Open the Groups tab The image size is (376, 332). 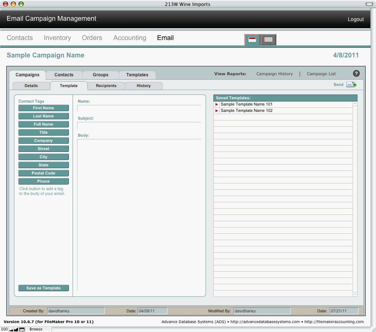click(100, 75)
